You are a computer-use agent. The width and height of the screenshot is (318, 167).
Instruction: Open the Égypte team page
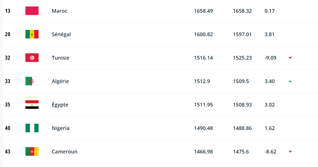pos(60,105)
